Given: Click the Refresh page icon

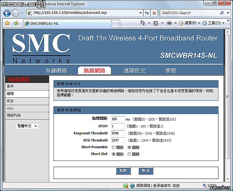Looking at the screenshot, I should [x=147, y=13].
